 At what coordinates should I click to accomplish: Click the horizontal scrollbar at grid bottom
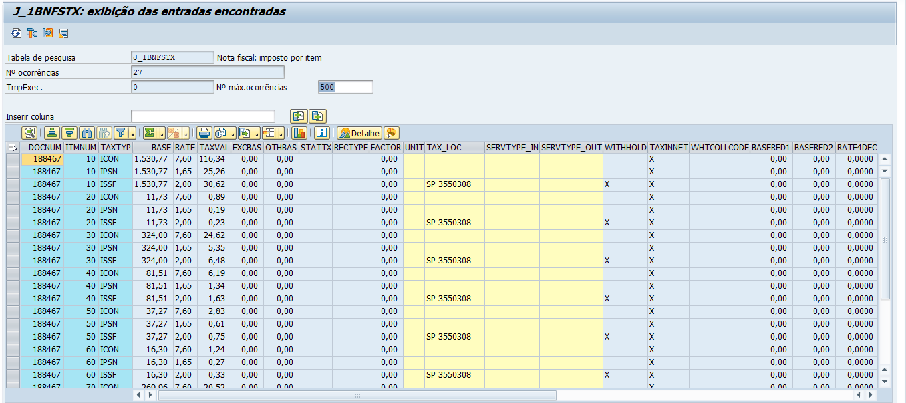[x=357, y=395]
